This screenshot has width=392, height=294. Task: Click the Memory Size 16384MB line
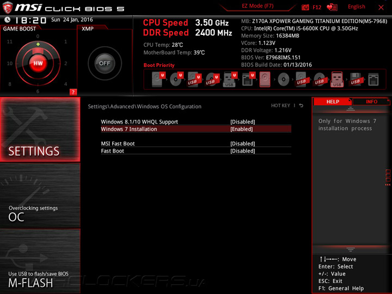[270, 35]
